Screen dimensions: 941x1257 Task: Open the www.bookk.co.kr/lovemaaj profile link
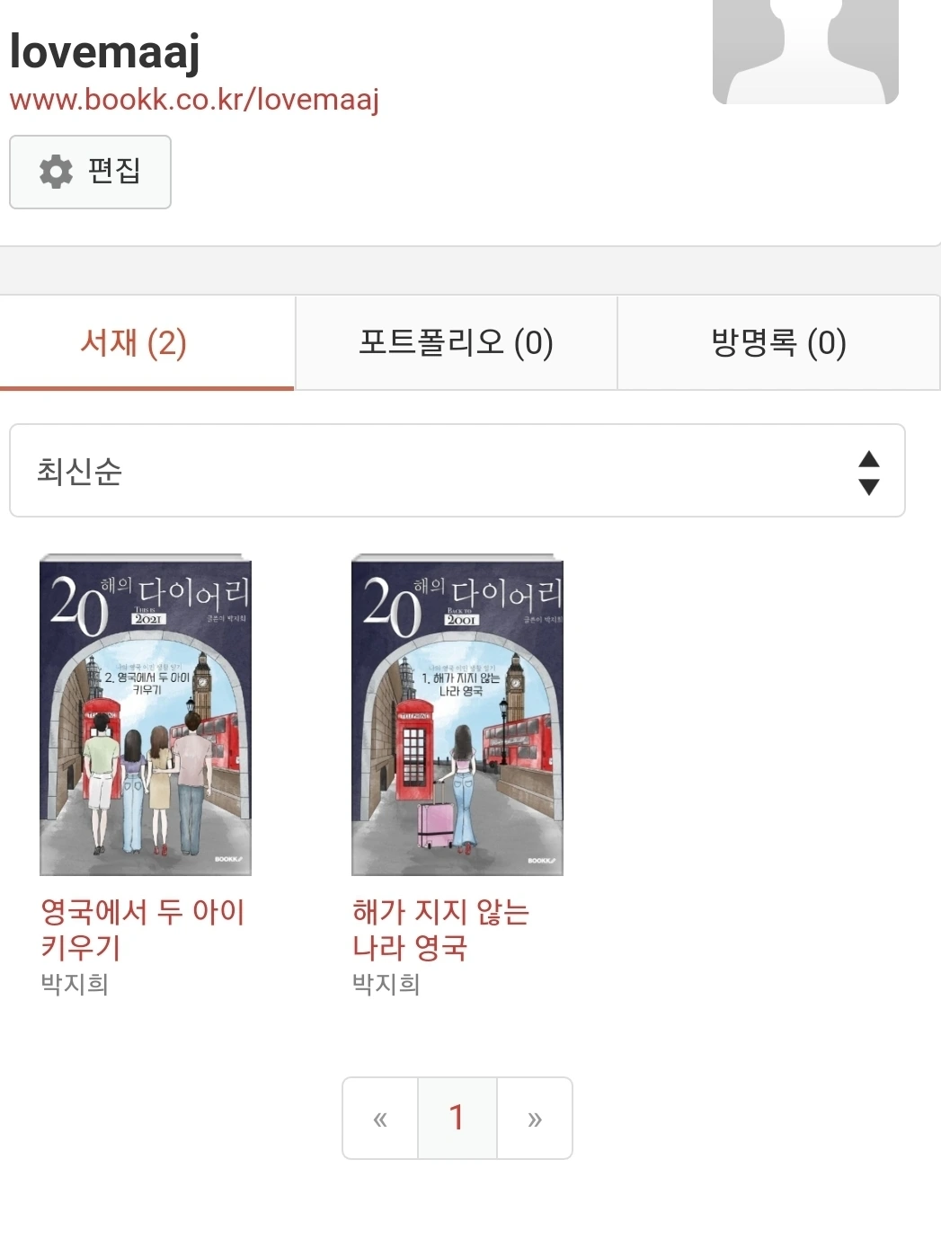click(x=194, y=98)
